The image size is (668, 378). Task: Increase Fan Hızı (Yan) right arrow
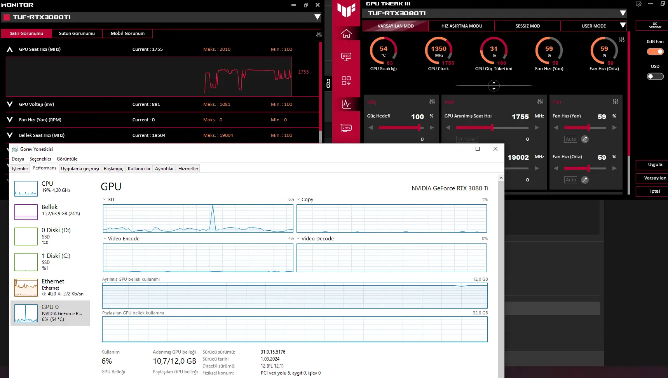[614, 128]
